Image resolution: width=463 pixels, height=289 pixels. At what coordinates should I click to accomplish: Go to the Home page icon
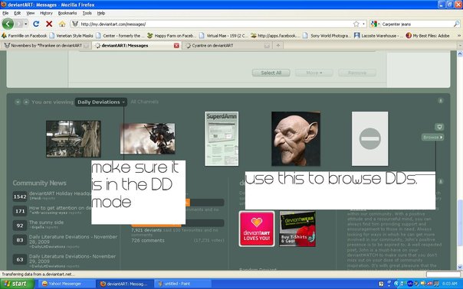click(x=62, y=24)
